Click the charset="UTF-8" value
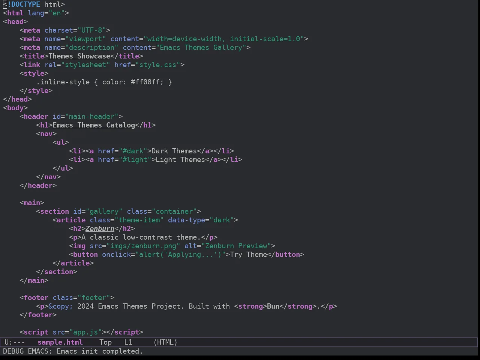This screenshot has width=480, height=360. coord(92,30)
